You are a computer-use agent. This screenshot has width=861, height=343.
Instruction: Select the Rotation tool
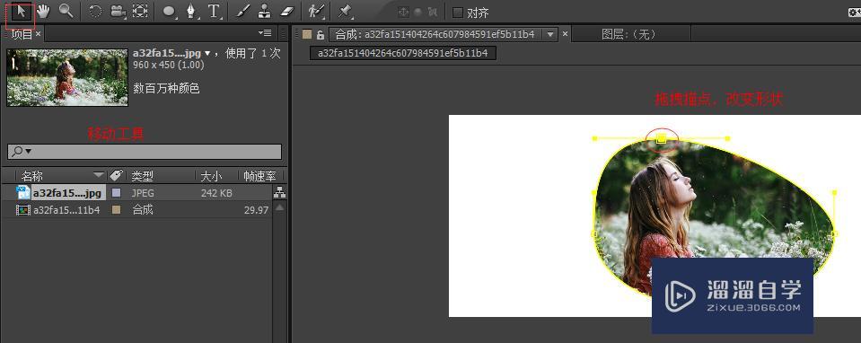click(95, 11)
